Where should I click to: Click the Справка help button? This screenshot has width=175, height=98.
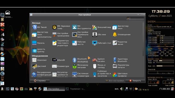[40, 81]
